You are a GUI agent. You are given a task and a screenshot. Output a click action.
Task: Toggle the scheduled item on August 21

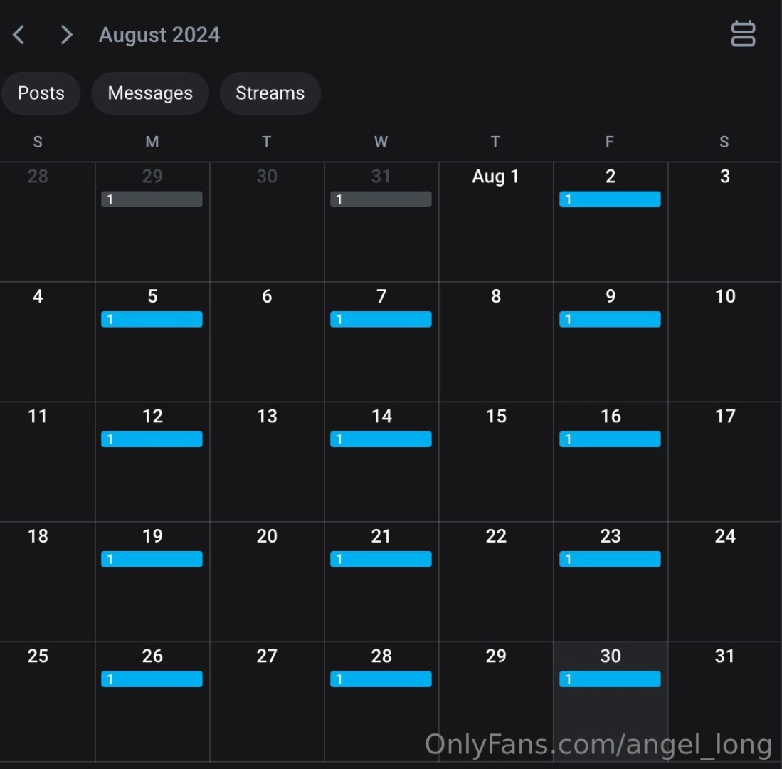click(x=381, y=559)
